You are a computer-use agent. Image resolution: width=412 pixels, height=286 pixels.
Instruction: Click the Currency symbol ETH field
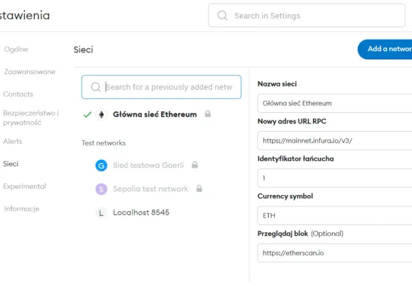(x=335, y=215)
